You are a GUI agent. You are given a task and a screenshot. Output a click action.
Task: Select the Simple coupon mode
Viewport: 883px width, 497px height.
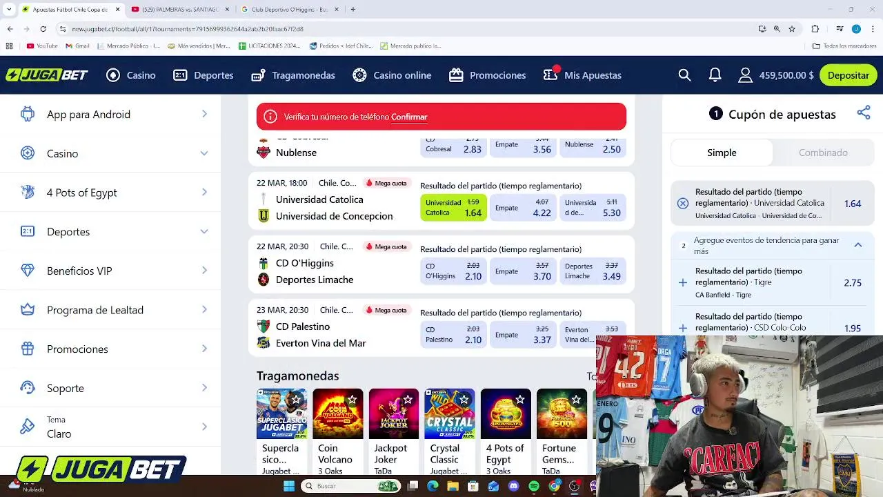(722, 153)
